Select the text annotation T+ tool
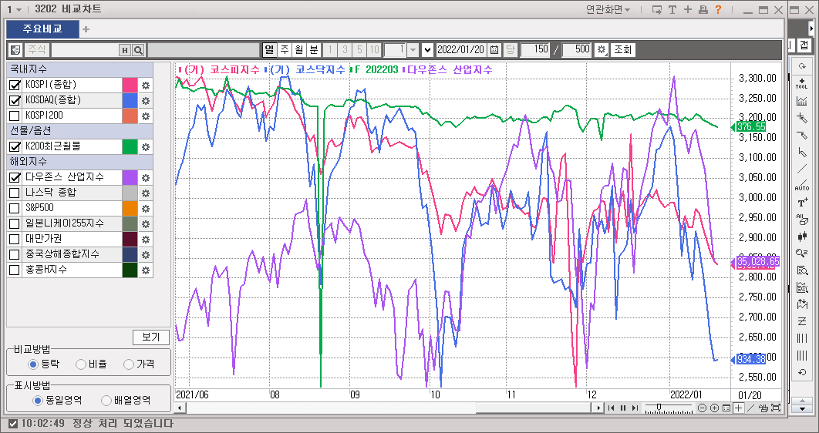The height and width of the screenshot is (433, 819). [x=802, y=202]
